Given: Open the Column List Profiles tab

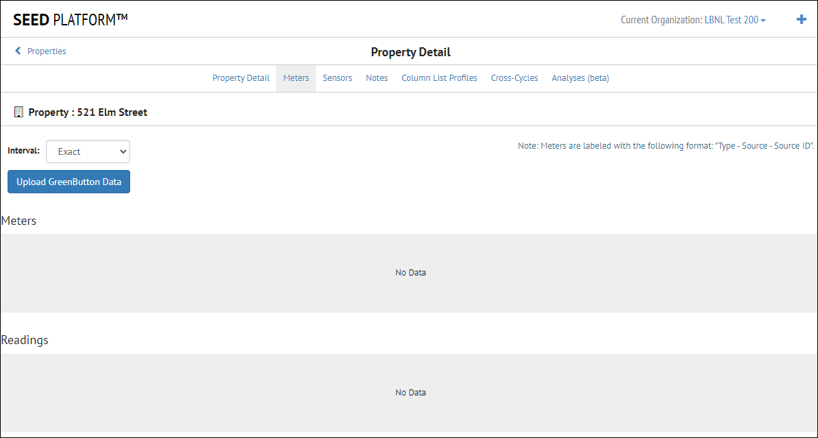Looking at the screenshot, I should point(439,77).
